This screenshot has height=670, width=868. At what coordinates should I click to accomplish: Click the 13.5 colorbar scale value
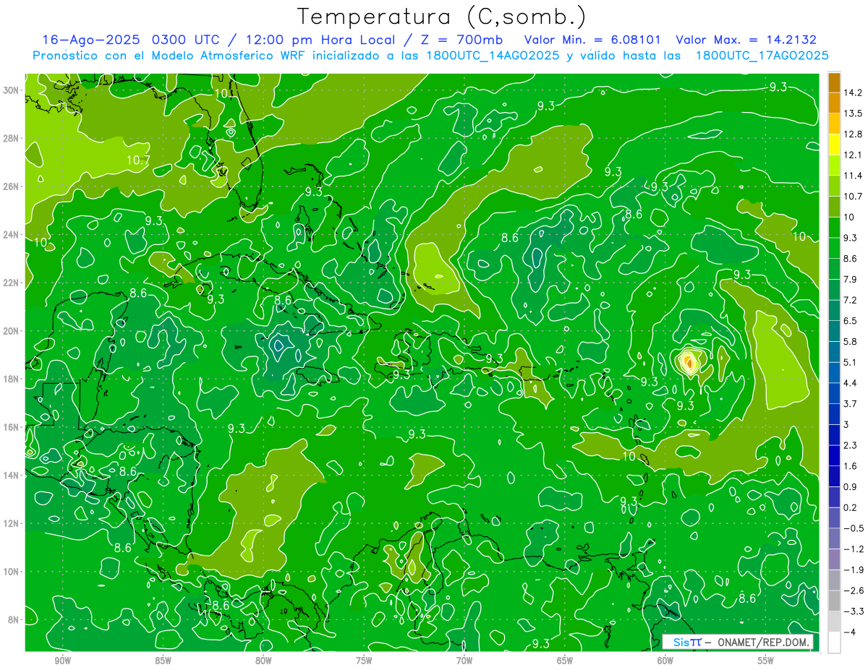click(852, 113)
